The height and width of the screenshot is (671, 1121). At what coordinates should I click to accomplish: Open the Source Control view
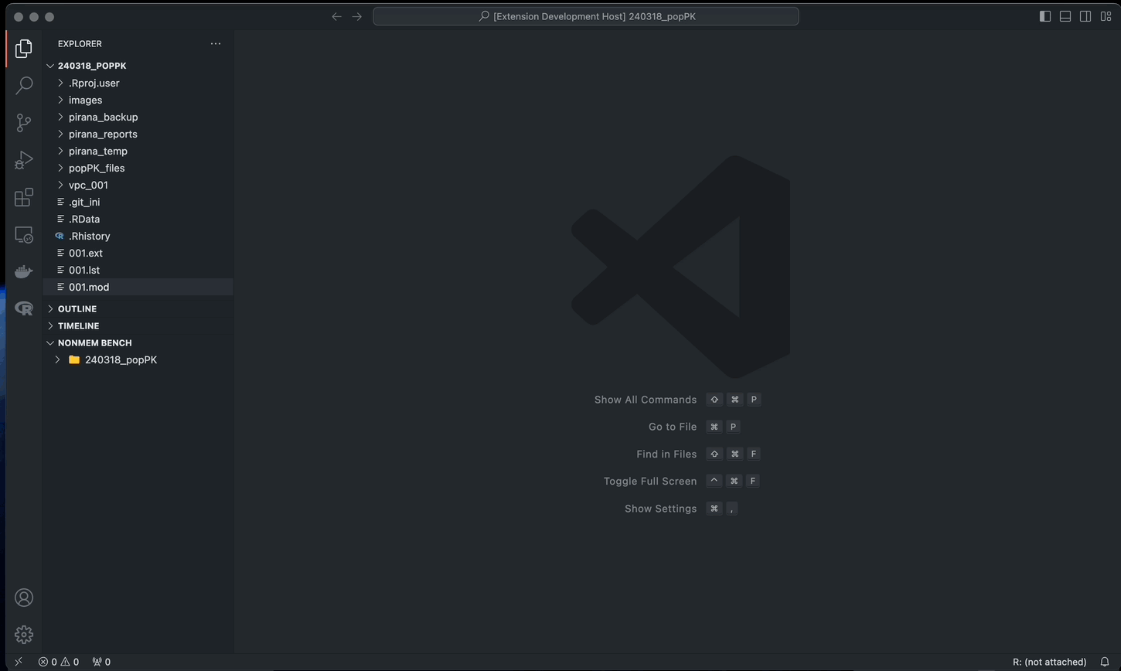(x=24, y=122)
